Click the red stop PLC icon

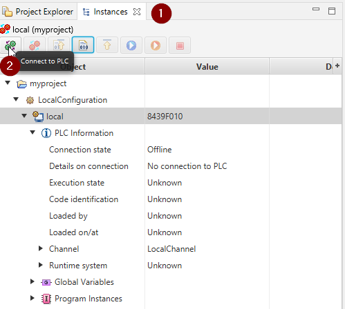180,46
